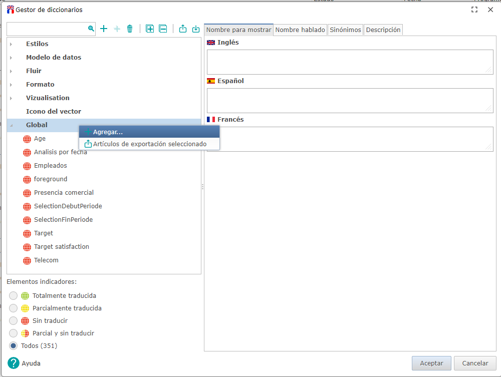Expand the Estilos tree node

[11, 44]
